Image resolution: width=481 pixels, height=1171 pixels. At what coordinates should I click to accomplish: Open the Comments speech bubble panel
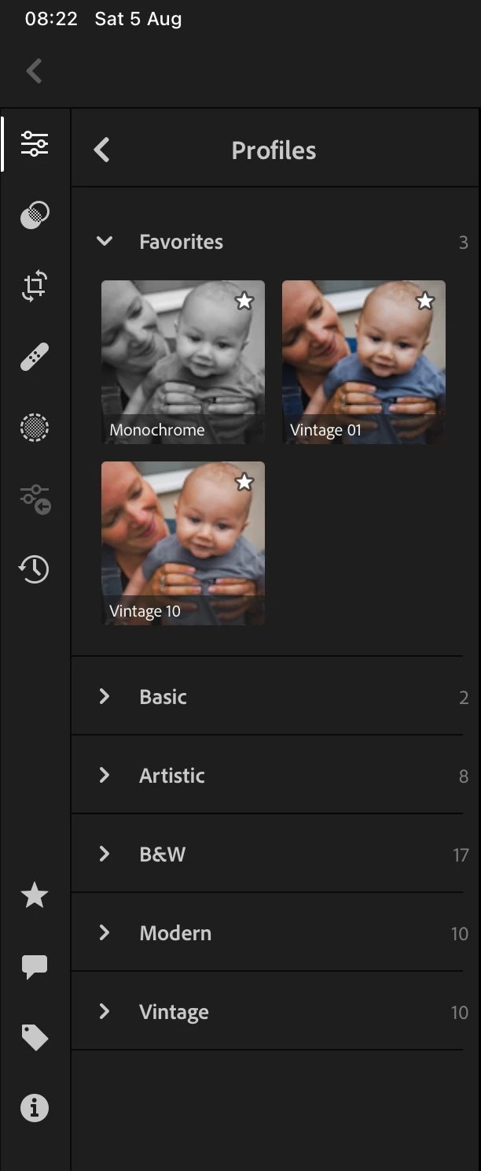(35, 967)
